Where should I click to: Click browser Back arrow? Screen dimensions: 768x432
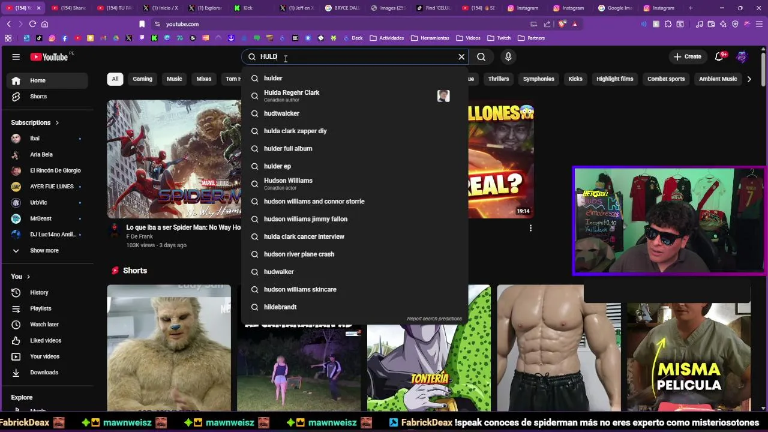[x=8, y=24]
